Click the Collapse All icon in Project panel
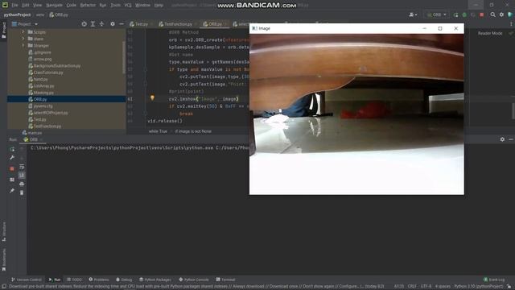The height and width of the screenshot is (290, 515). [x=101, y=24]
